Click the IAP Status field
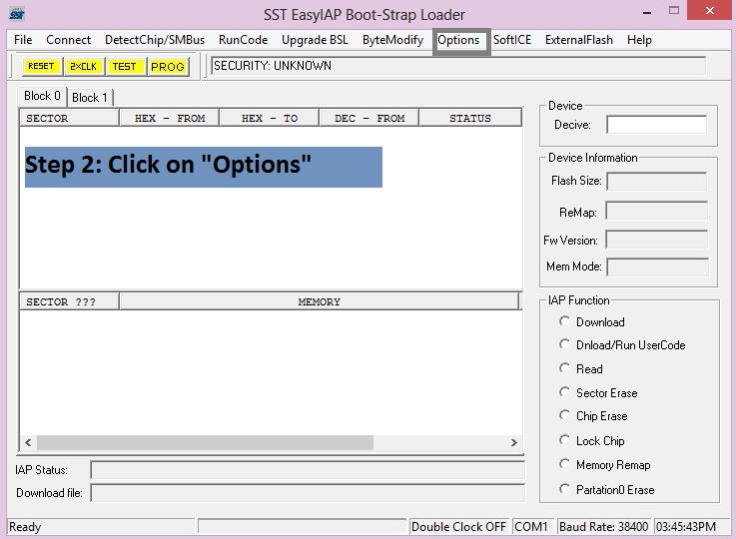 click(x=308, y=469)
